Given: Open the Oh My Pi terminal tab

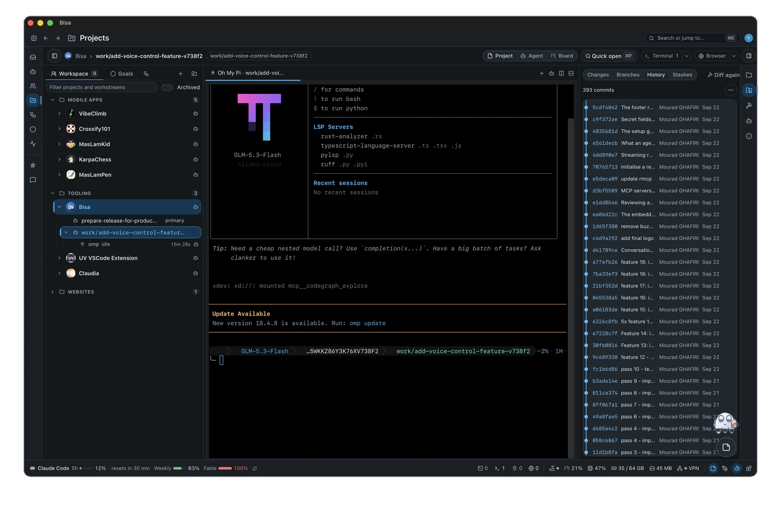Looking at the screenshot, I should [x=253, y=73].
